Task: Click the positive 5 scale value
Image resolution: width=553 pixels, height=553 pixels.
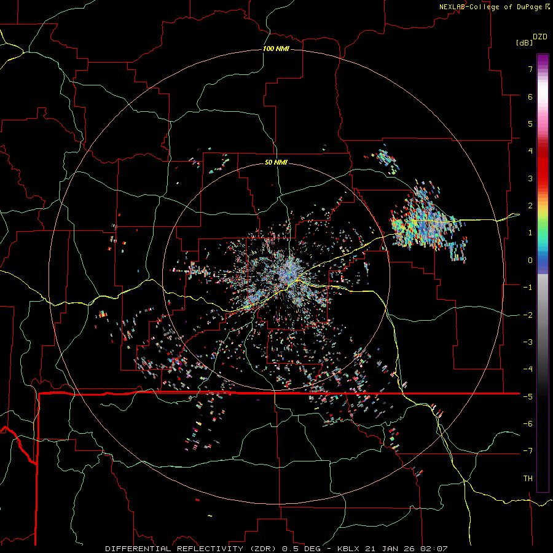Action: tap(530, 124)
